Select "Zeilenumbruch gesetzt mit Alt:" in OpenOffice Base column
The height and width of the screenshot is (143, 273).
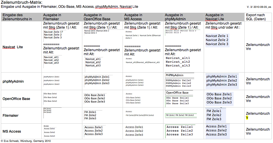pyautogui.click(x=102, y=52)
